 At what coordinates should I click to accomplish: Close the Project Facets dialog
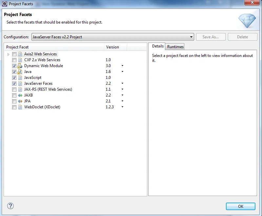(x=252, y=3)
